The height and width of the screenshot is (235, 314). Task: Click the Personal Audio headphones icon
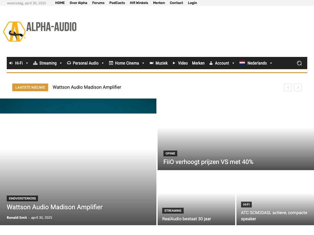[69, 63]
